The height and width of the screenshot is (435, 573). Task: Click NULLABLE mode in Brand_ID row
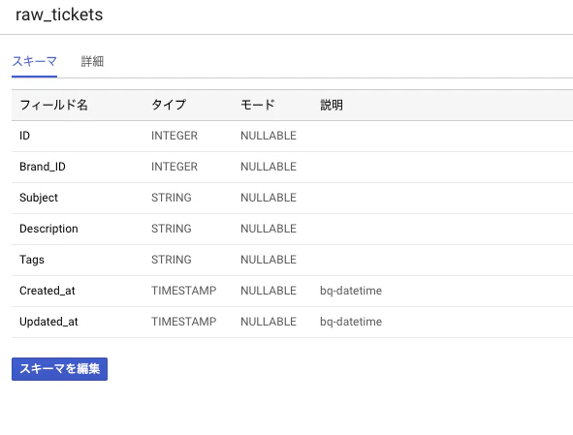(269, 167)
